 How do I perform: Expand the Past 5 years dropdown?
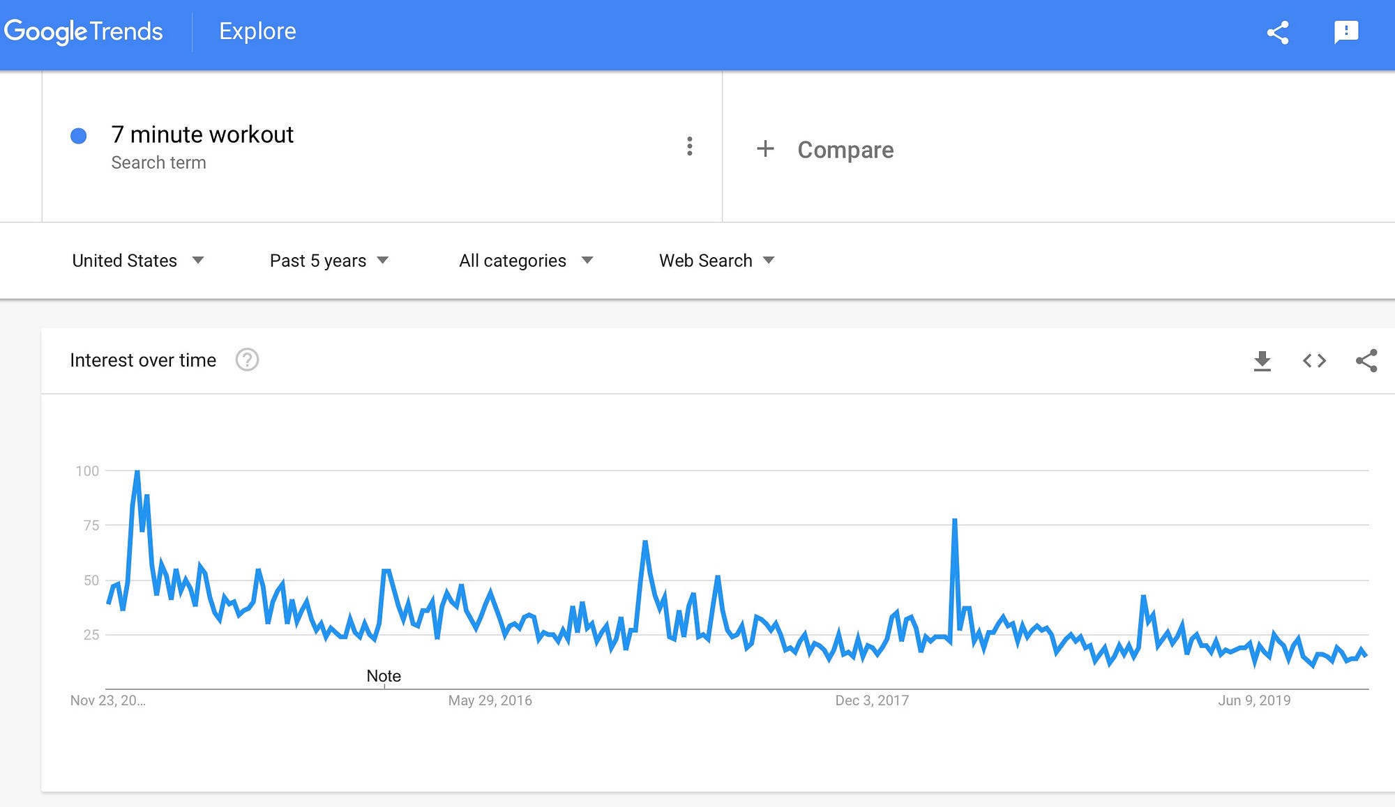pyautogui.click(x=329, y=261)
